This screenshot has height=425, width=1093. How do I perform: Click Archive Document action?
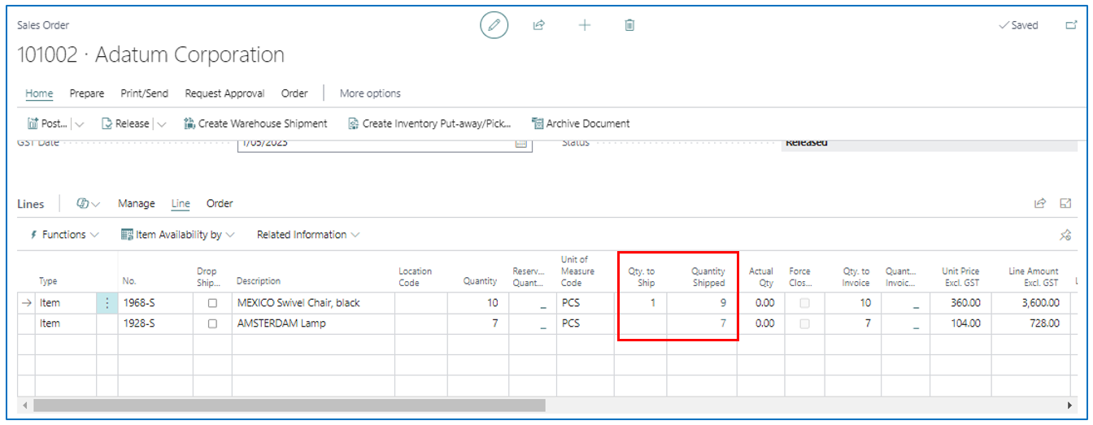pyautogui.click(x=581, y=124)
